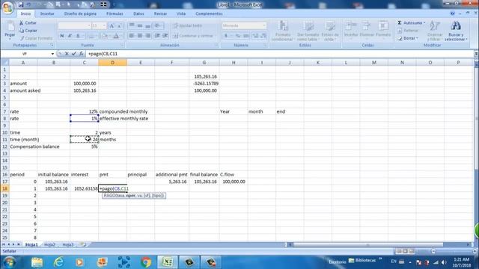Click the increase indent icon
The width and height of the screenshot is (479, 269).
coord(165,36)
